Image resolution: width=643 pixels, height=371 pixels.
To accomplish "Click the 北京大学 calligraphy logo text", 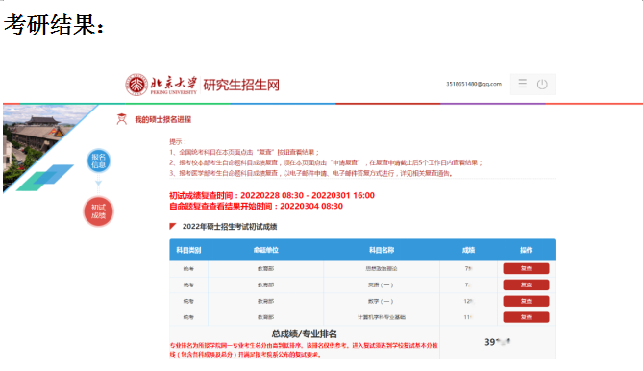I will point(173,83).
